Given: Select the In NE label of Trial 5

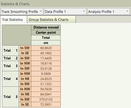Looking at the screenshot, I should click(25, 94).
